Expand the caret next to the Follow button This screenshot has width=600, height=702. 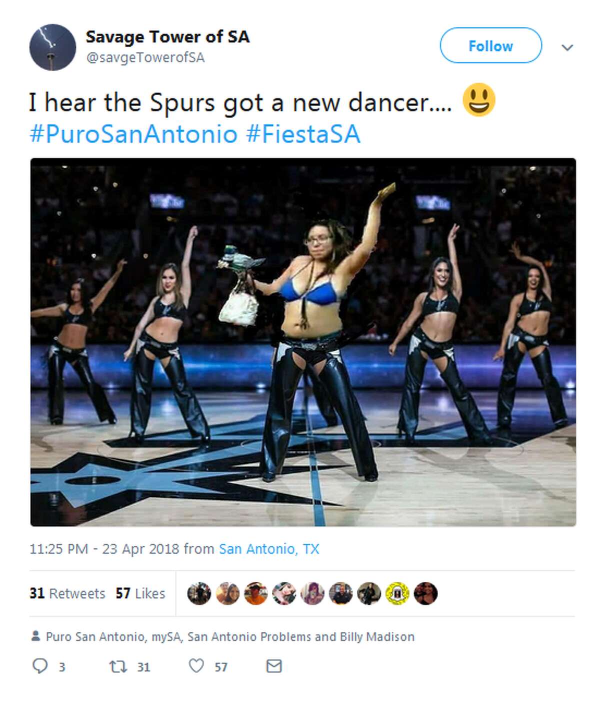pos(567,46)
